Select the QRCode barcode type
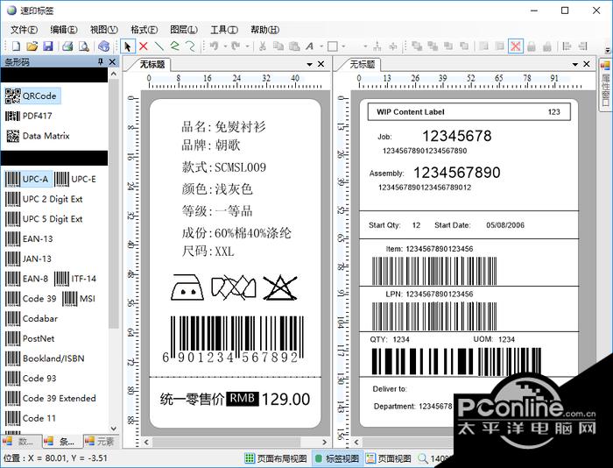The width and height of the screenshot is (613, 468). tap(32, 96)
